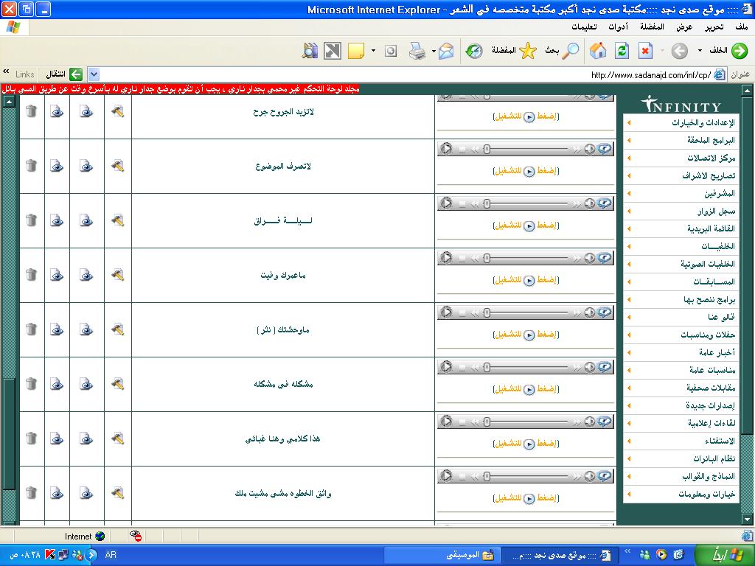755x566 pixels.
Task: Open the History toolbar icon
Action: pyautogui.click(x=473, y=51)
